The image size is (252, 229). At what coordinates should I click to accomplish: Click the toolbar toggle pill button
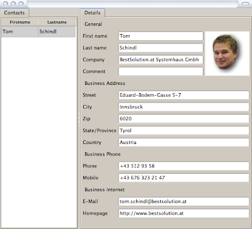pyautogui.click(x=245, y=4)
